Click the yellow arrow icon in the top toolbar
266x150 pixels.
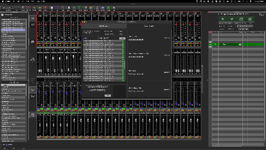coord(40,8)
